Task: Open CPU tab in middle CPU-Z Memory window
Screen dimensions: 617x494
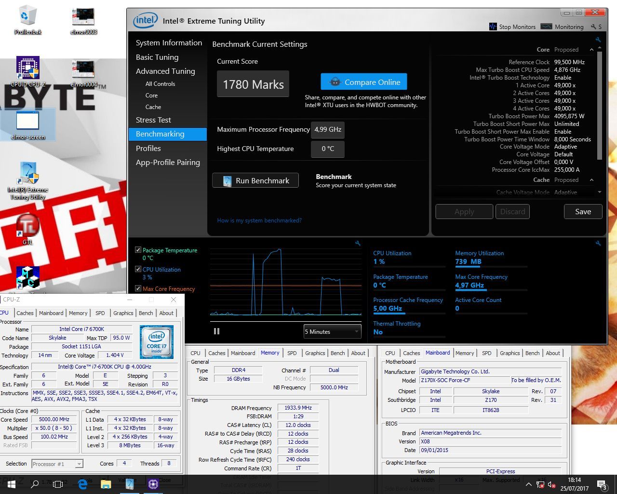Action: click(x=196, y=353)
